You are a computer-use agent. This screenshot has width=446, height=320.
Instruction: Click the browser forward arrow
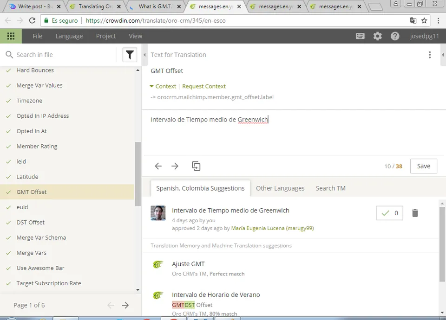[x=20, y=20]
